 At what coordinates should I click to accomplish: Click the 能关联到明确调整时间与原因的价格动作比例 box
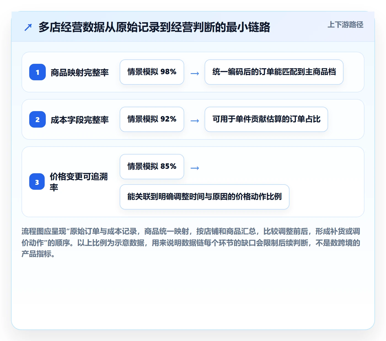(x=205, y=197)
